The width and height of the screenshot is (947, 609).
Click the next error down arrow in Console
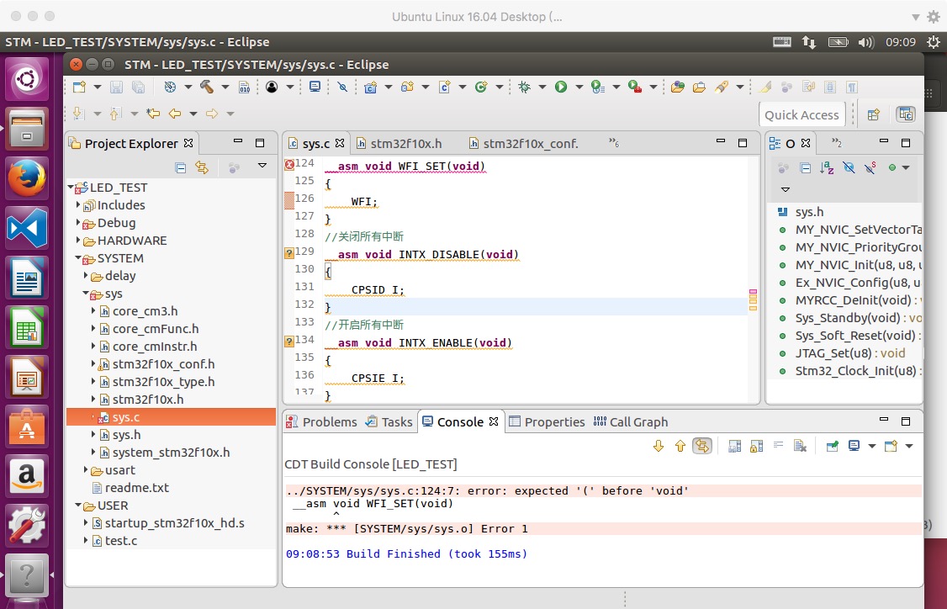(659, 446)
